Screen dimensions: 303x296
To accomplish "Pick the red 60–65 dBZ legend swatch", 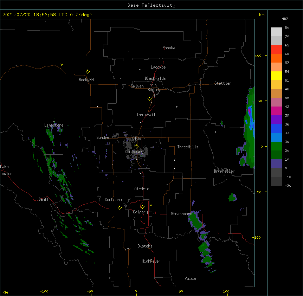I will coord(276,49).
